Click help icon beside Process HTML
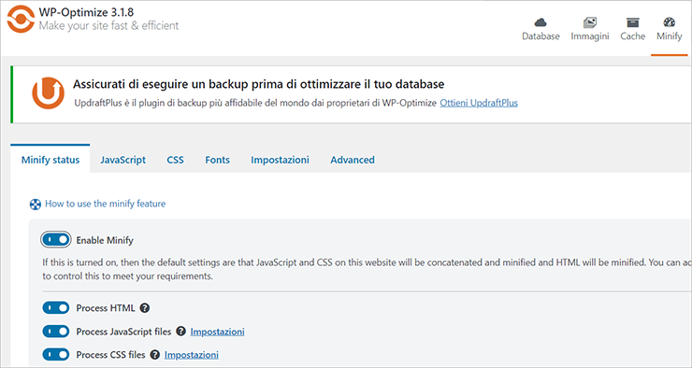Viewport: 692px width, 368px height. click(x=145, y=308)
